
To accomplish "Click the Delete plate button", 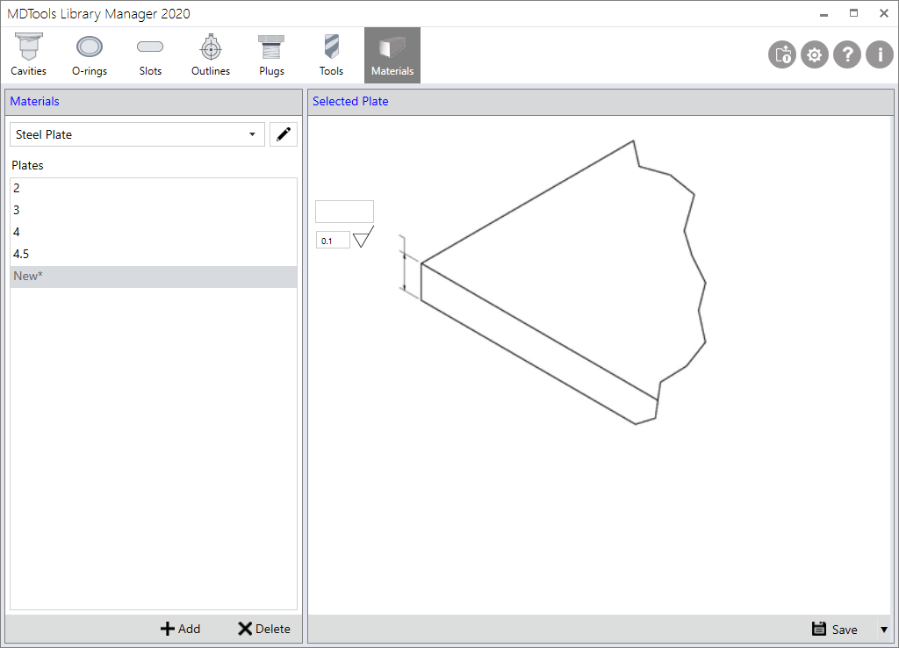I will tap(263, 629).
